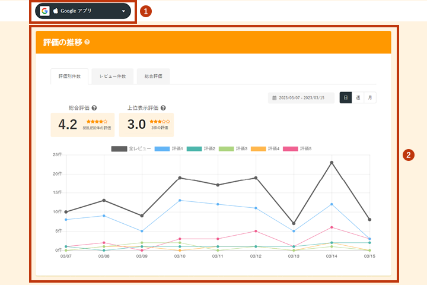Screen dimensions: 427x285
Task: Select the 日 daily view button
Action: tap(346, 98)
